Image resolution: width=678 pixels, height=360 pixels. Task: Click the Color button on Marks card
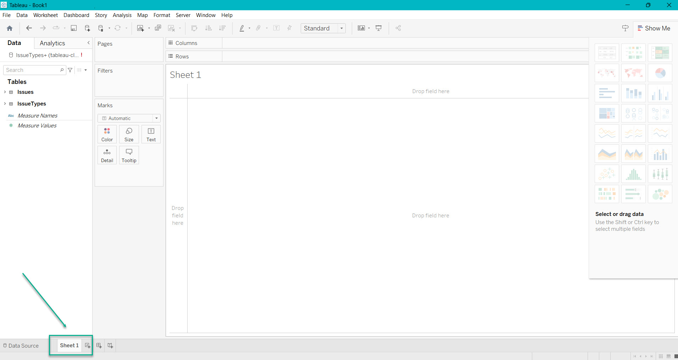click(x=107, y=135)
